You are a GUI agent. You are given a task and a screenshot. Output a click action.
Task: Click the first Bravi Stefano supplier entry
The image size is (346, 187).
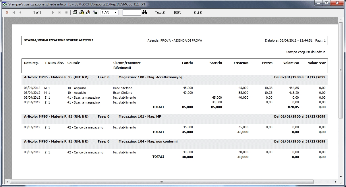(123, 88)
